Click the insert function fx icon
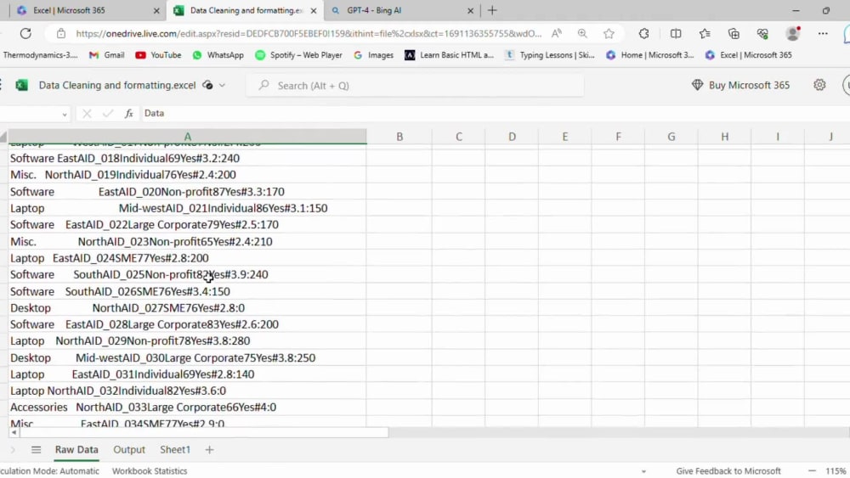Image resolution: width=850 pixels, height=478 pixels. (129, 113)
